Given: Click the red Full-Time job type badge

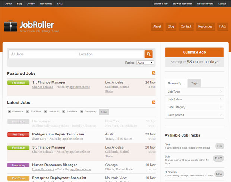Looking at the screenshot, I should (18, 135).
